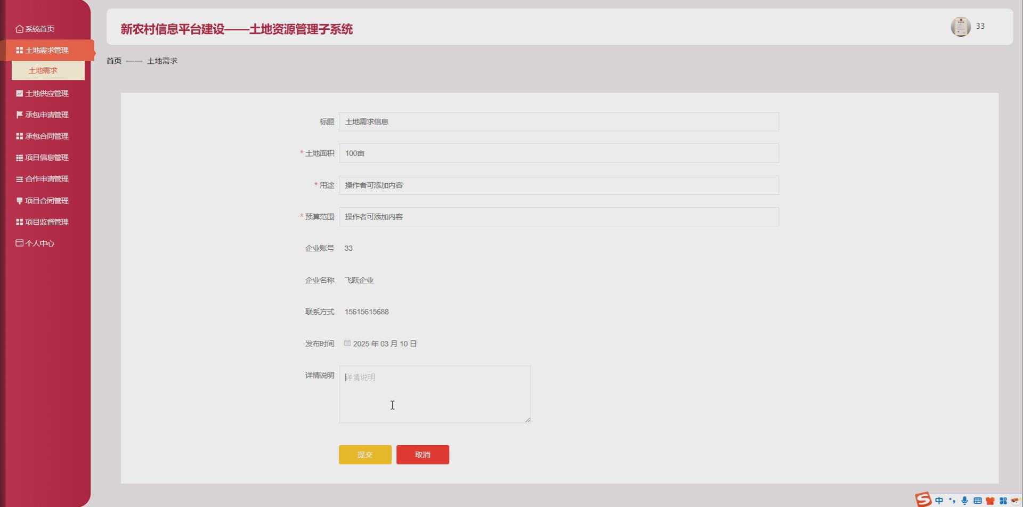Click the 提交 submit button

point(365,455)
